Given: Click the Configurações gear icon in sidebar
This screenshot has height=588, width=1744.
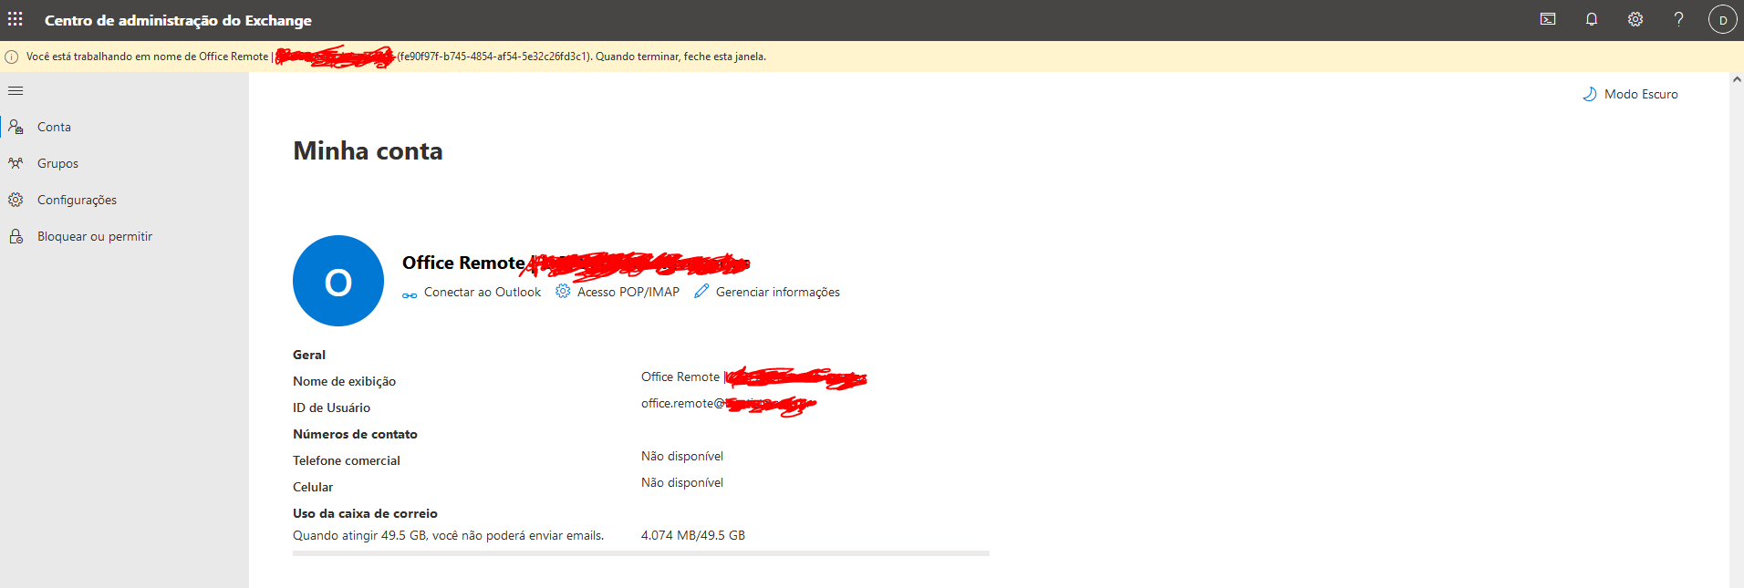Looking at the screenshot, I should 16,200.
